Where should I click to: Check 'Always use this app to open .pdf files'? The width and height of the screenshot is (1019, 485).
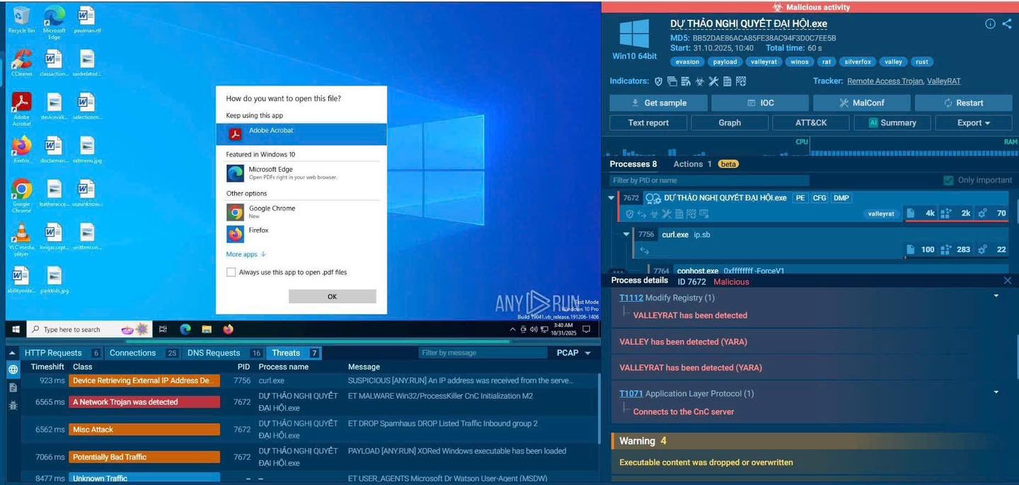click(x=231, y=271)
